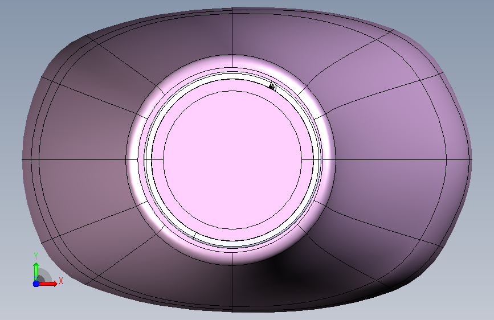Click the red X axis arrow of the triad
The image size is (494, 320).
(48, 284)
